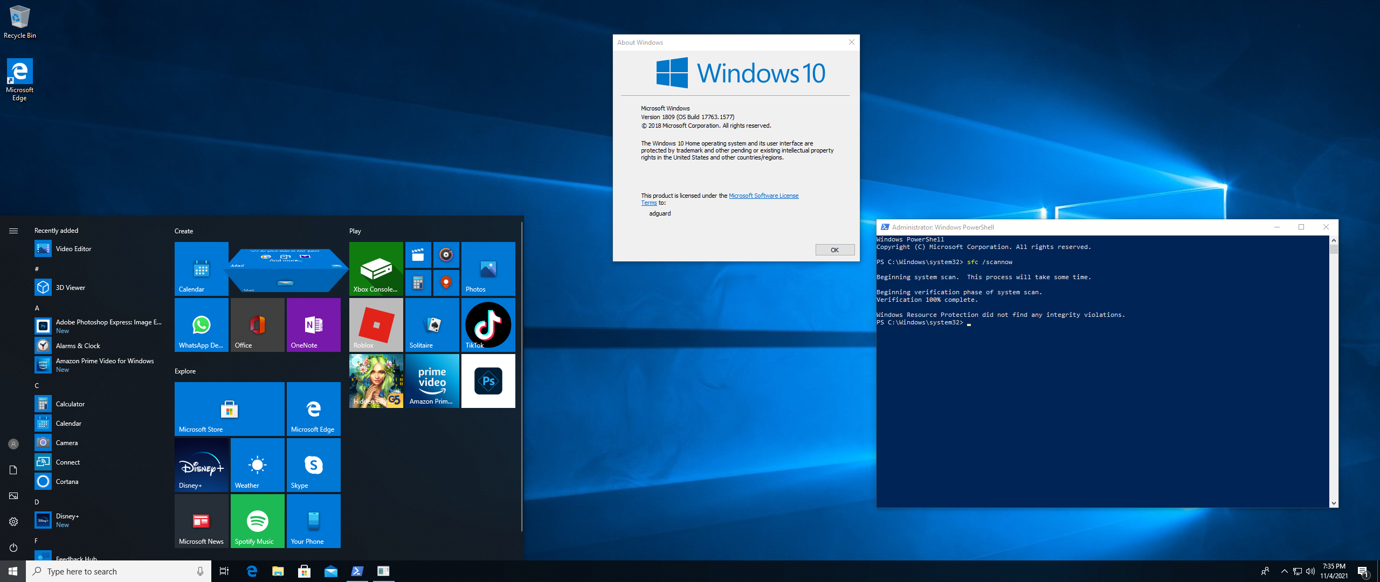Click the microphone icon in search box
The width and height of the screenshot is (1380, 582).
coord(200,571)
